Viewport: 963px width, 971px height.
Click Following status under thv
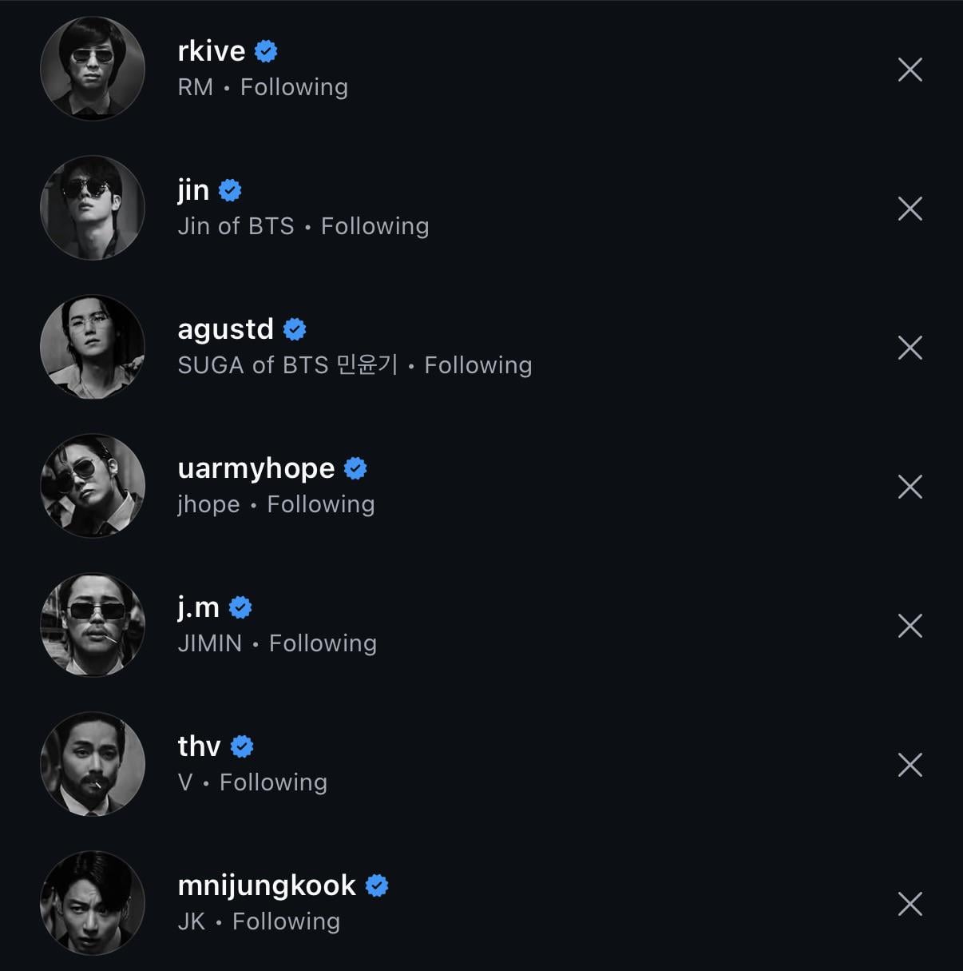click(273, 782)
